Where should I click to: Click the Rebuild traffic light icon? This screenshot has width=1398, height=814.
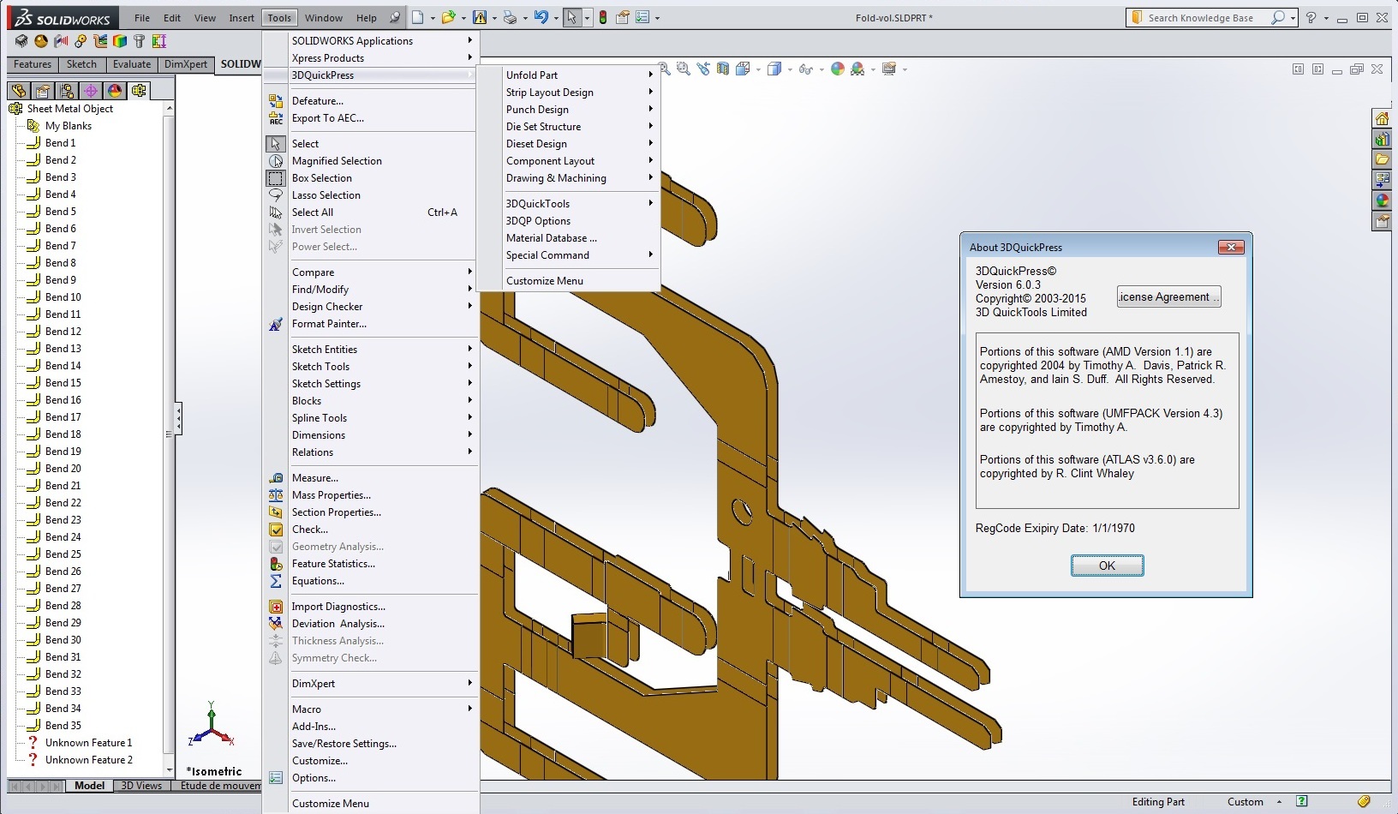pos(602,17)
